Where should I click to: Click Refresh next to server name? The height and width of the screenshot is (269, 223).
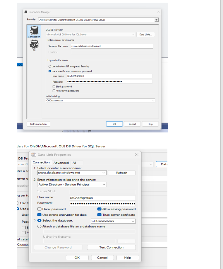[x=122, y=173]
